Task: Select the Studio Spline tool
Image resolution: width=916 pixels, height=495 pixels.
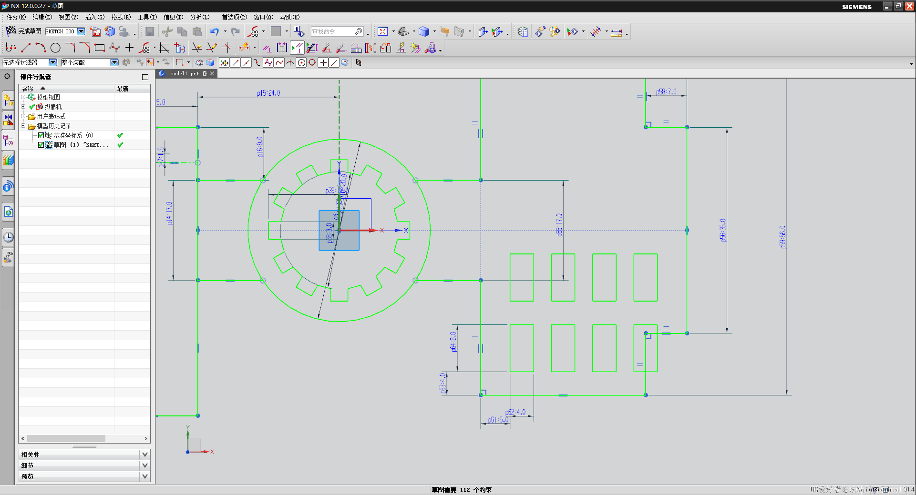Action: pyautogui.click(x=114, y=48)
